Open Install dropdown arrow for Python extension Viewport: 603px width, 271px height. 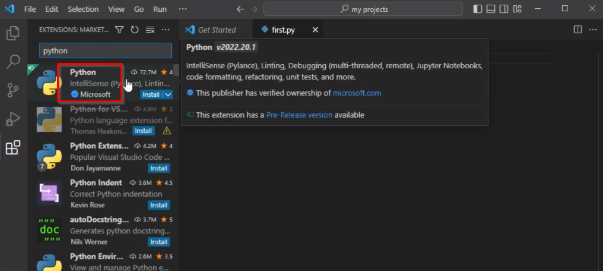168,94
